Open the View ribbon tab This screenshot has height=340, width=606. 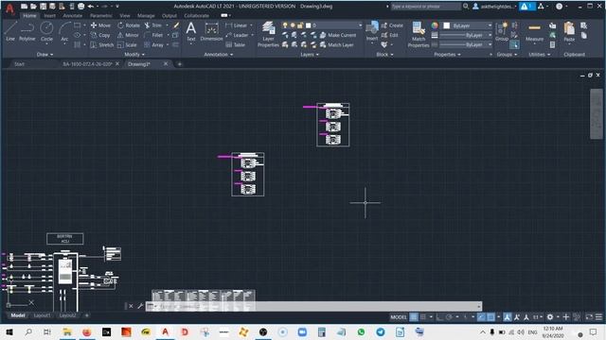click(x=125, y=16)
